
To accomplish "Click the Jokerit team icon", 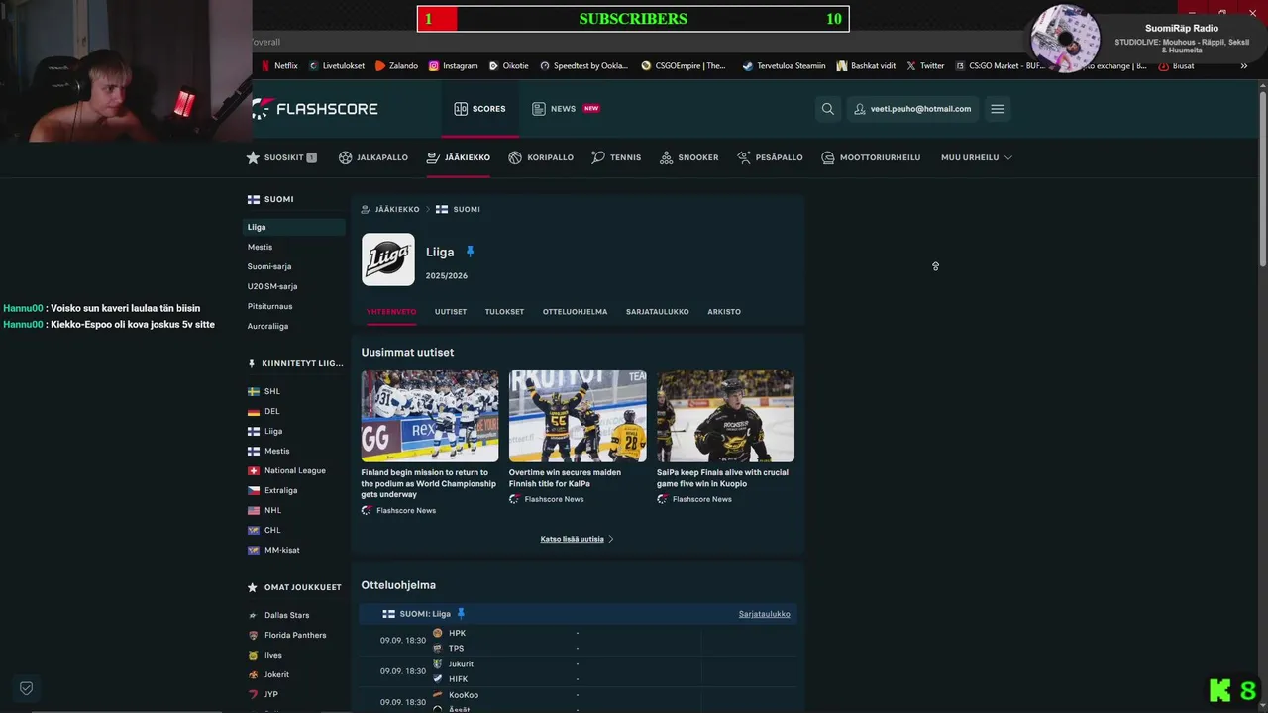I will coord(253,674).
